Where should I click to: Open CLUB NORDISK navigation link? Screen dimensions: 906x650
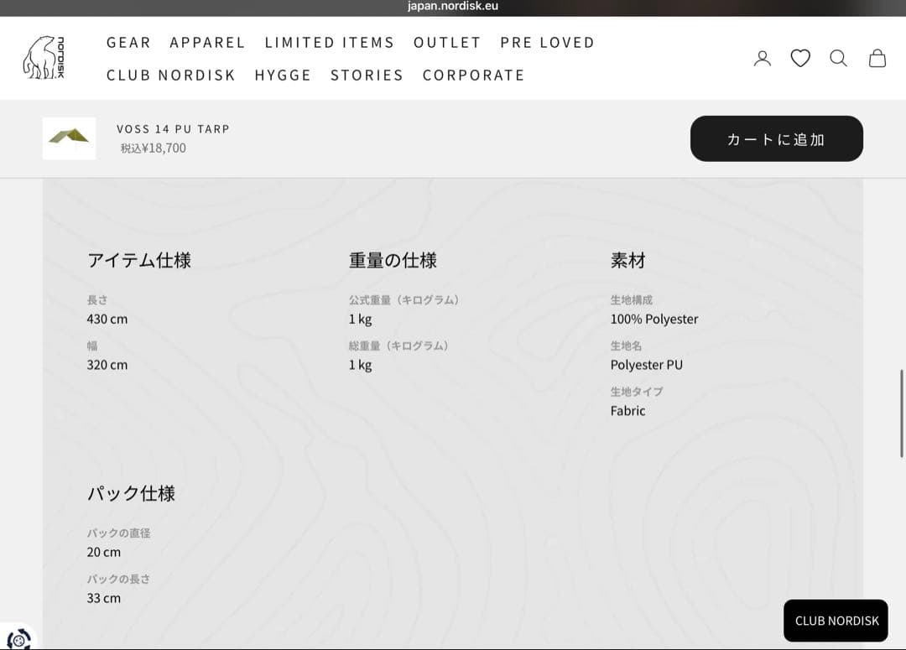(x=171, y=75)
